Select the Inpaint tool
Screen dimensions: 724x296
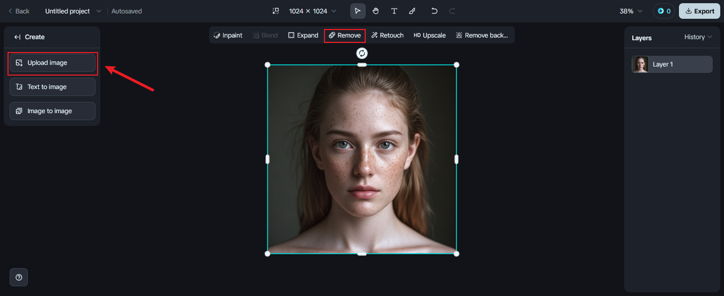(x=228, y=35)
